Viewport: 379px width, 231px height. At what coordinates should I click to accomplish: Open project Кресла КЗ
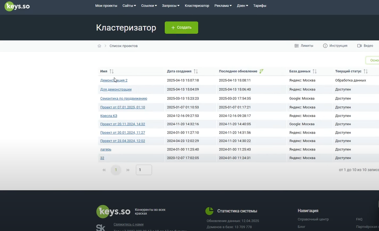click(108, 116)
